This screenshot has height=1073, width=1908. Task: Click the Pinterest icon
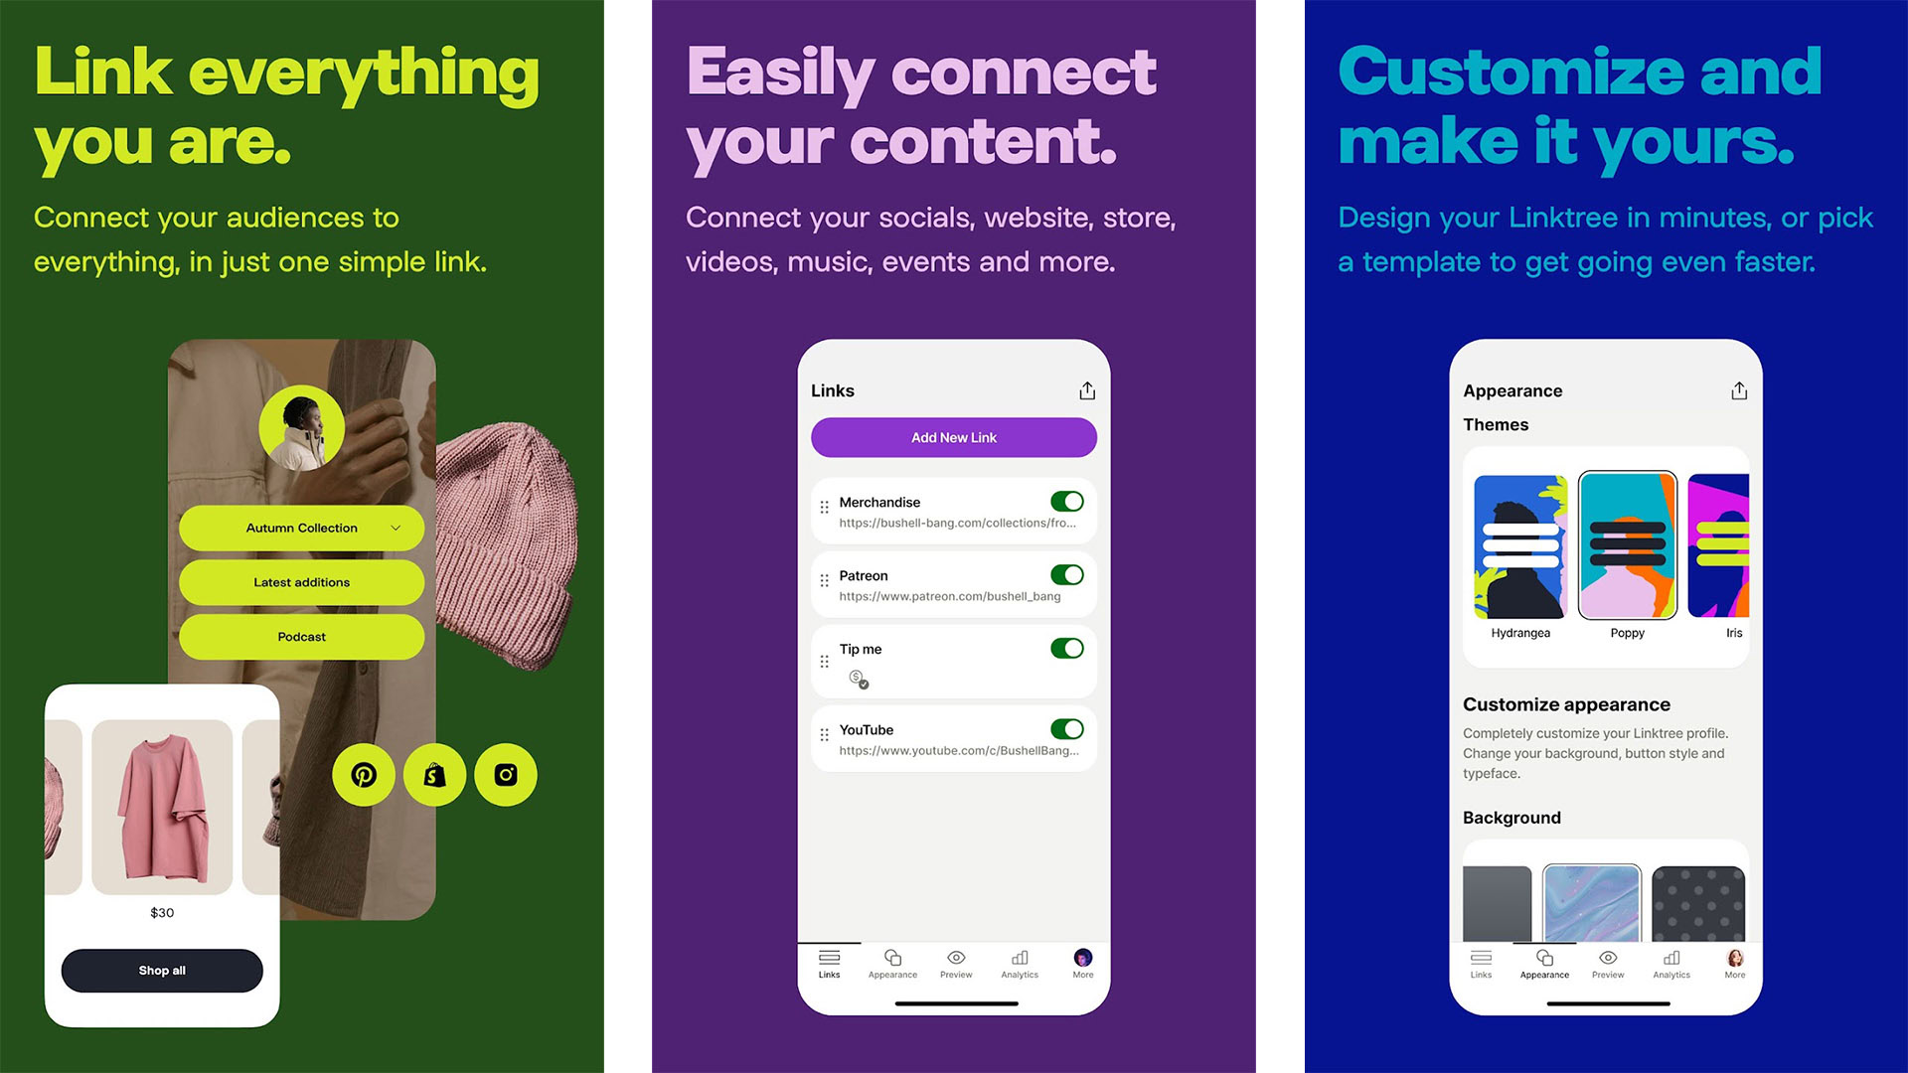(363, 774)
